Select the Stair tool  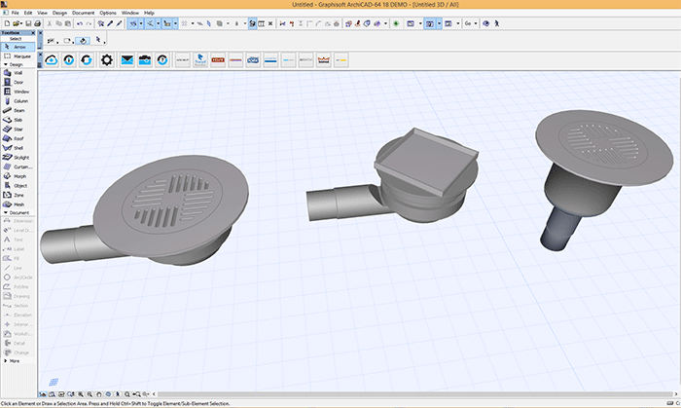pyautogui.click(x=18, y=130)
